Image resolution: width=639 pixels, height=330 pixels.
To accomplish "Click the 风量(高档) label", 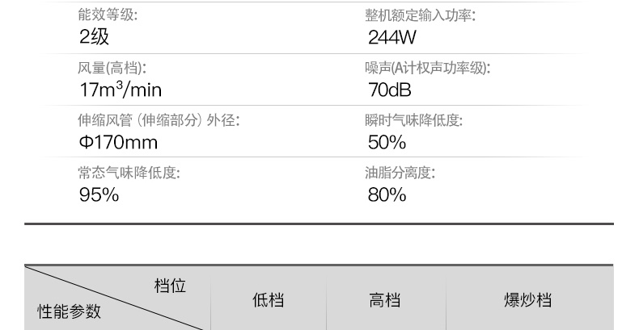I will (x=112, y=68).
